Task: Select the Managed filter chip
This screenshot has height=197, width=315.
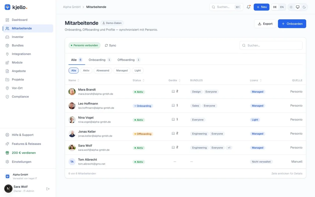Action: click(122, 71)
